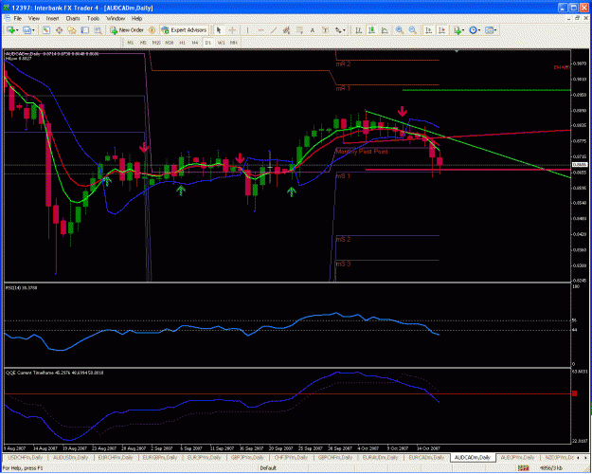Image resolution: width=592 pixels, height=474 pixels.
Task: Switch to the GBPJPYm,Daily chart tab
Action: pos(248,458)
